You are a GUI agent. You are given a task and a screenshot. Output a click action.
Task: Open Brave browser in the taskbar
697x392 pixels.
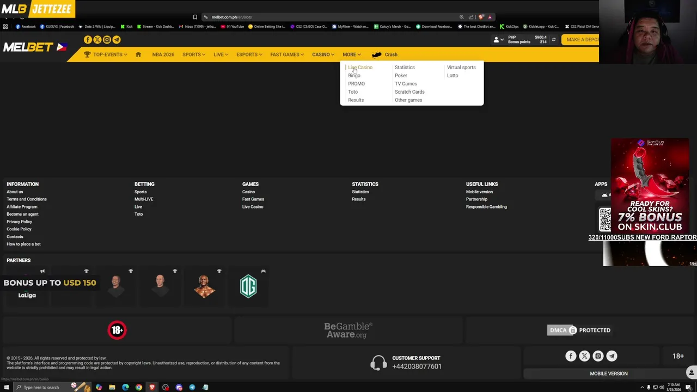pyautogui.click(x=152, y=387)
